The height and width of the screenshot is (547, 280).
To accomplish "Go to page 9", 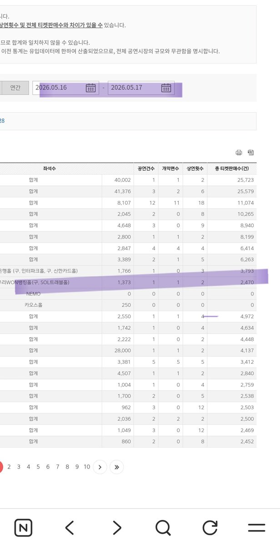I will (x=77, y=467).
